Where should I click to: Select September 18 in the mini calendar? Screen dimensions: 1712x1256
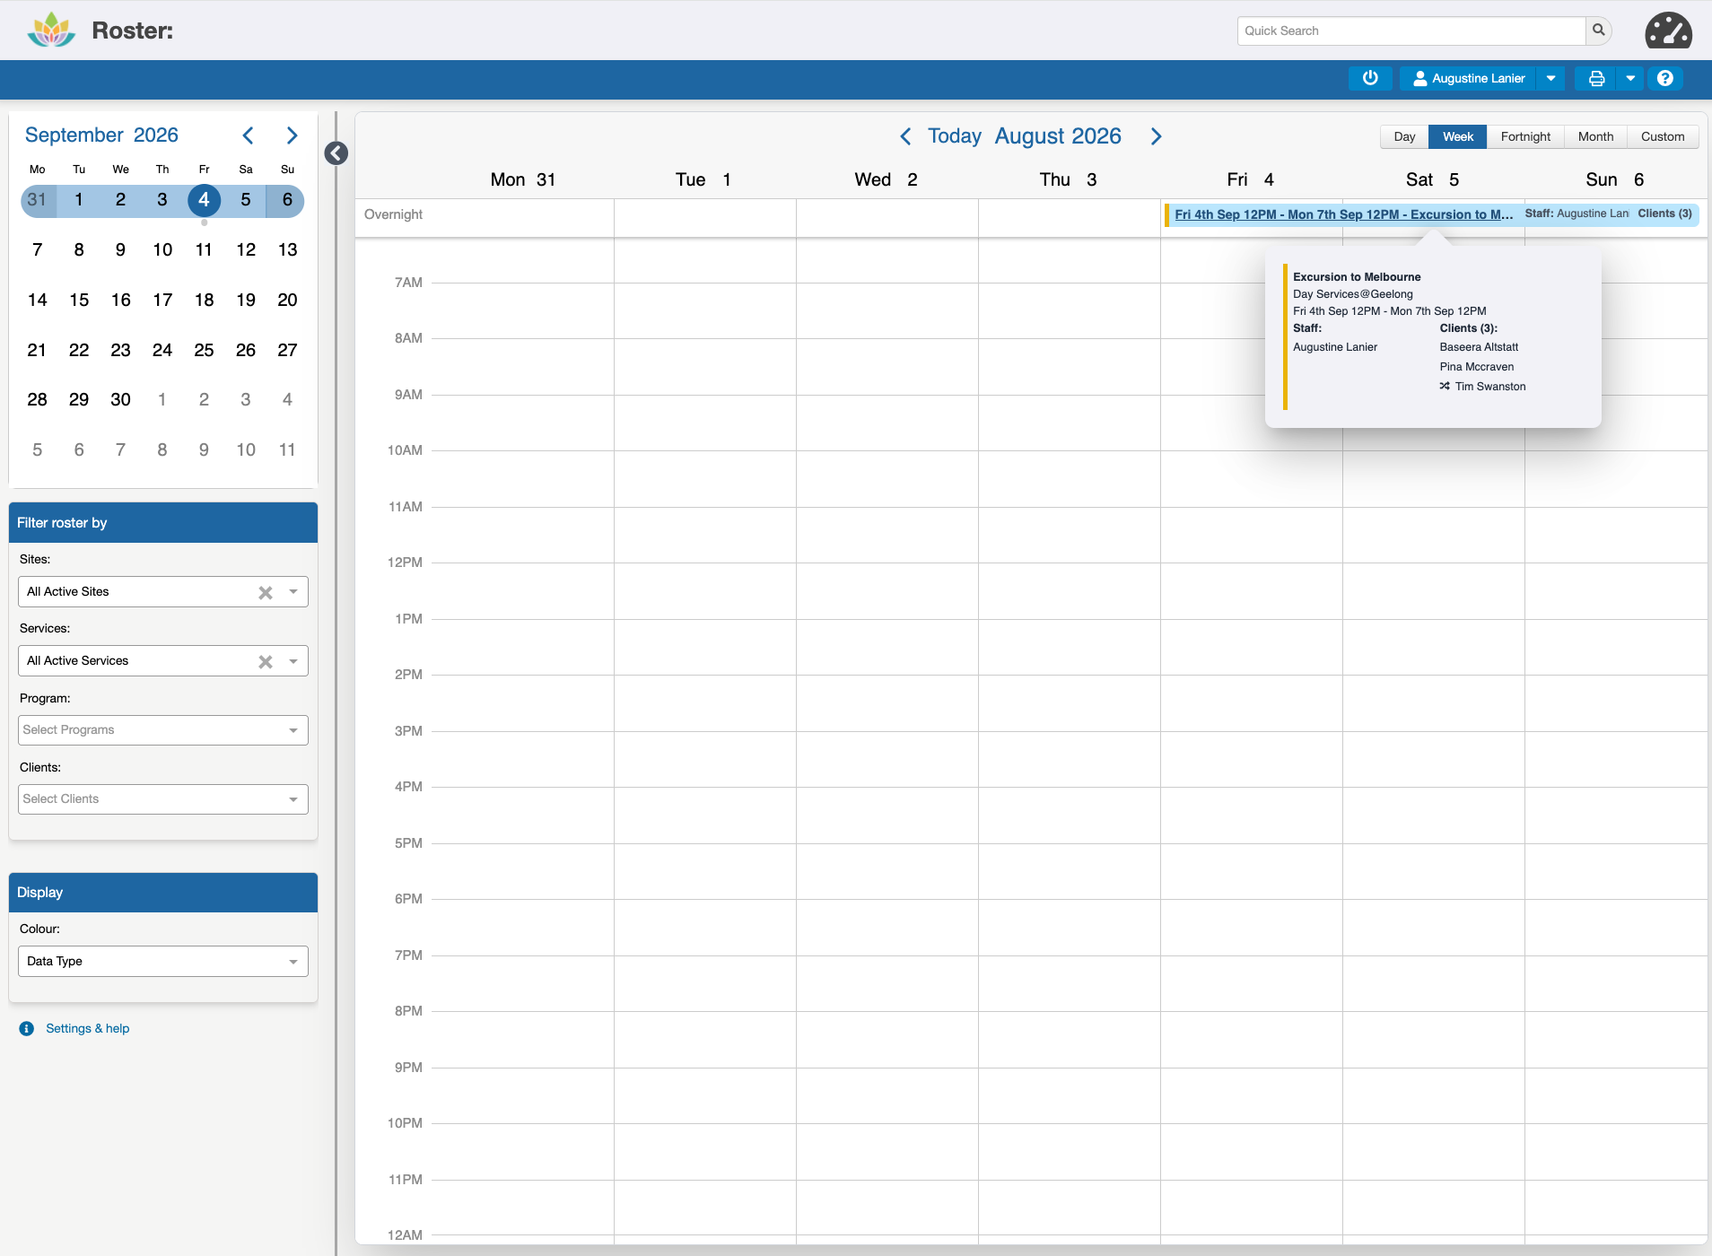pos(204,300)
